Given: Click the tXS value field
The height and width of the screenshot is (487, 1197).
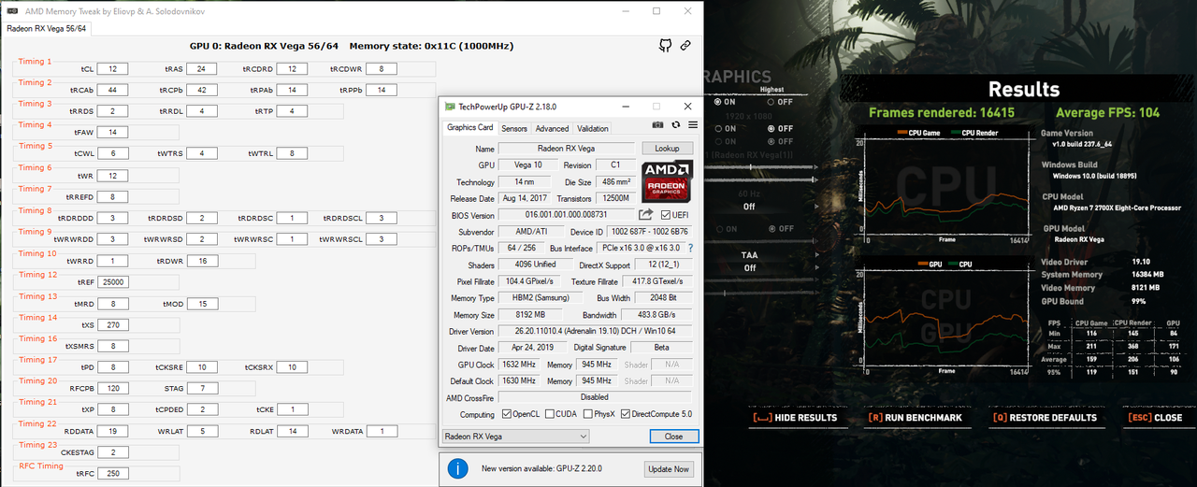Looking at the screenshot, I should click(112, 324).
